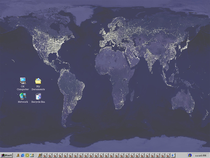Launch AIM from the quick launch running-man icon
This screenshot has height=158, width=210.
click(18, 155)
